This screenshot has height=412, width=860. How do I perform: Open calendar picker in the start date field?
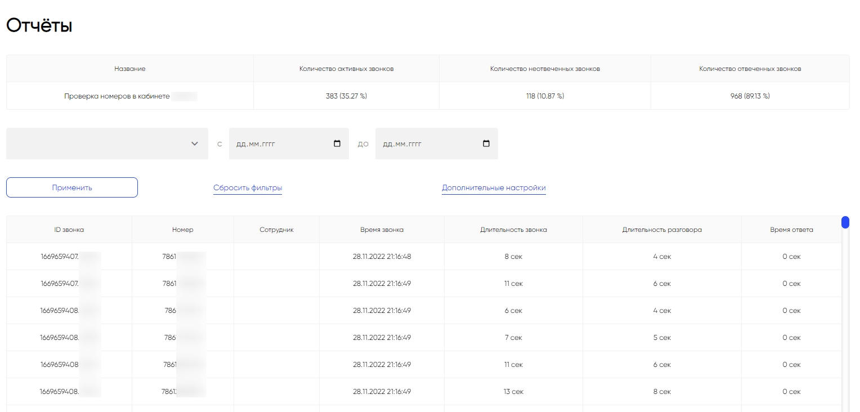(337, 144)
